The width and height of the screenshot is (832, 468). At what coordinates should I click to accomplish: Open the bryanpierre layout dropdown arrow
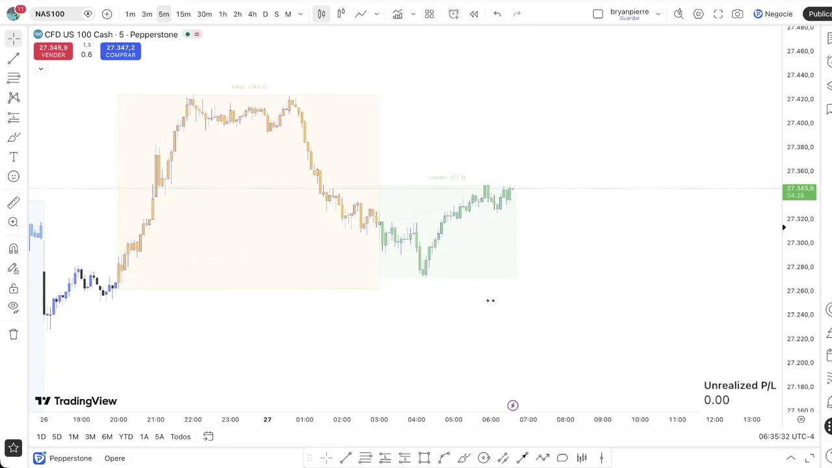coord(658,14)
